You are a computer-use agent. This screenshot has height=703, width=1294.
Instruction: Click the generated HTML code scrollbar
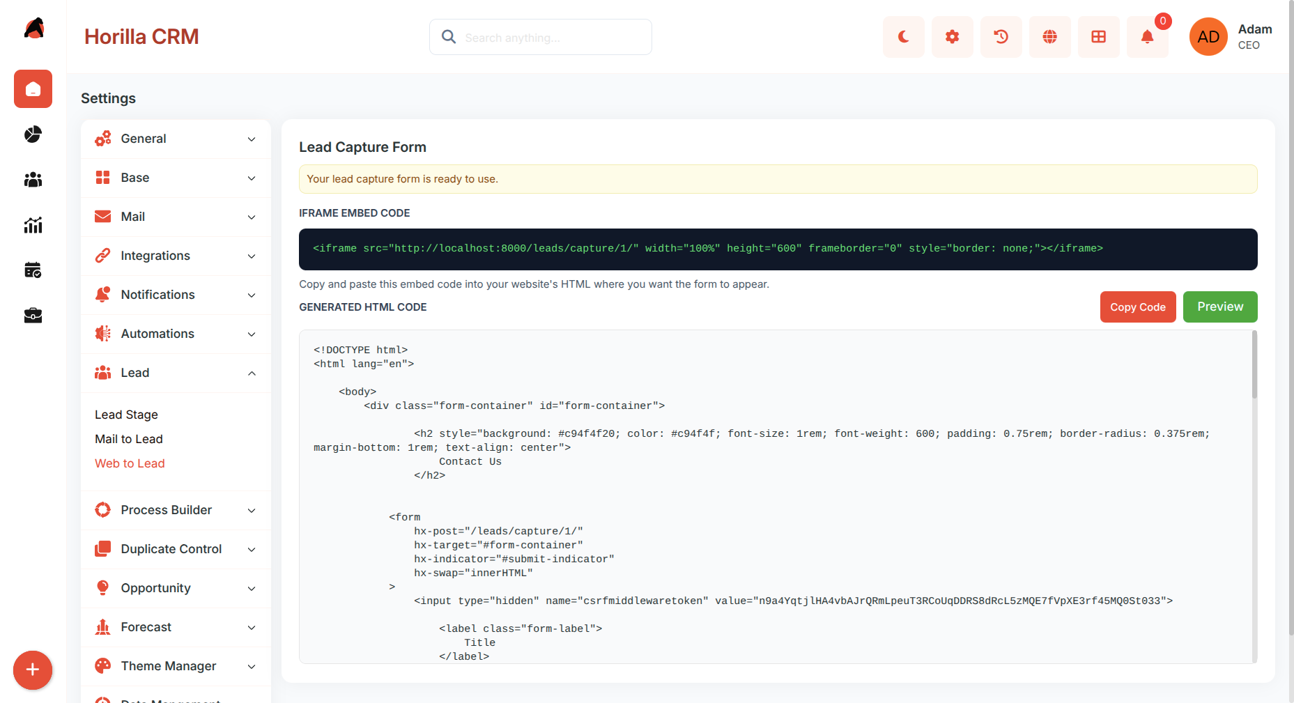click(x=1254, y=365)
